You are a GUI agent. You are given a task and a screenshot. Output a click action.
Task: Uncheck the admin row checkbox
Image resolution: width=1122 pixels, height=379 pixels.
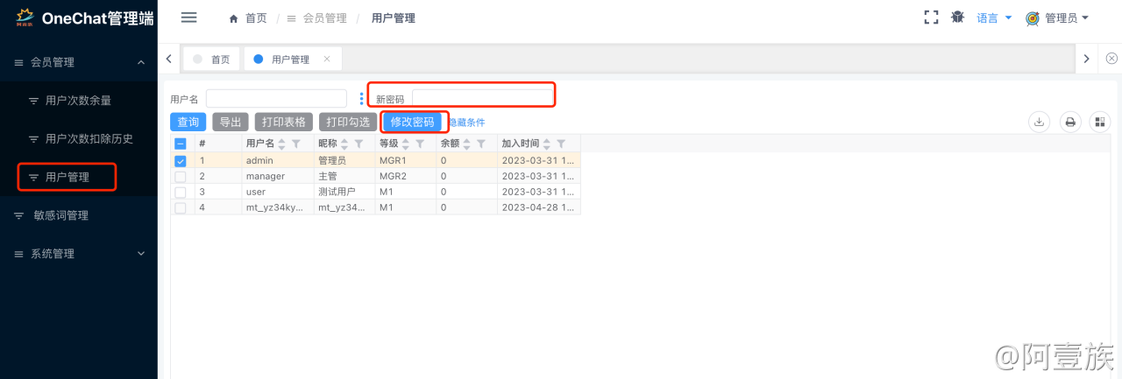pyautogui.click(x=181, y=161)
